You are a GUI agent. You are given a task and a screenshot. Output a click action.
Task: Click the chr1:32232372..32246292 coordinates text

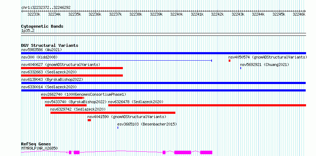[46, 7]
